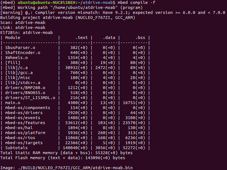Click the value '143096(+0)' in Flash total
Viewport: 227px width, 170px height.
98,158
